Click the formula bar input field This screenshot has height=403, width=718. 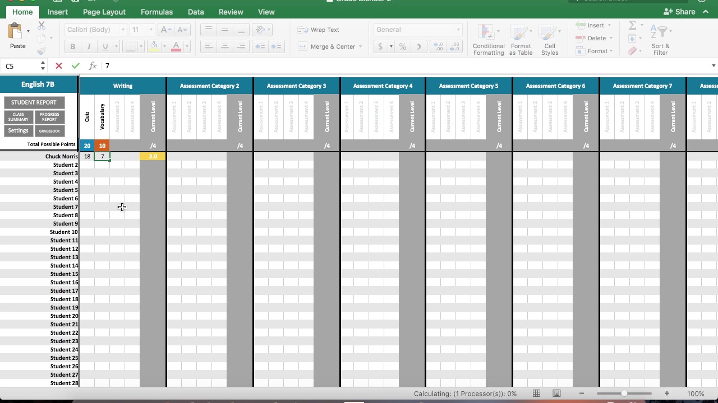(x=407, y=66)
